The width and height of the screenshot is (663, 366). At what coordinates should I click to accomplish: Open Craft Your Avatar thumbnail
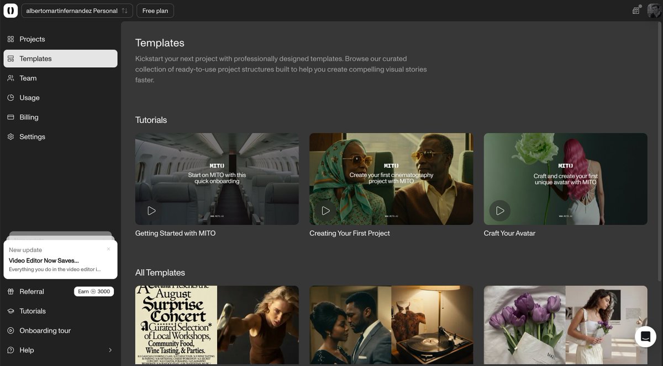[566, 179]
